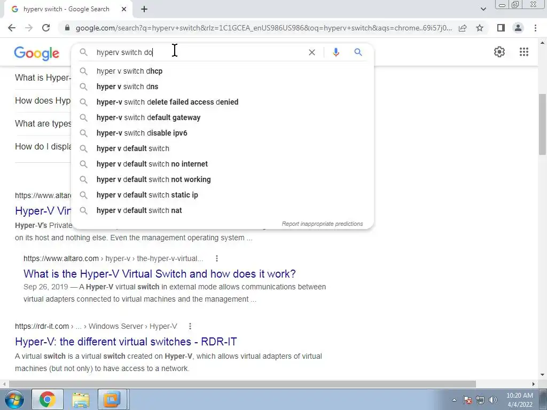Image resolution: width=547 pixels, height=410 pixels.
Task: Open VMware icon in taskbar
Action: [112, 399]
